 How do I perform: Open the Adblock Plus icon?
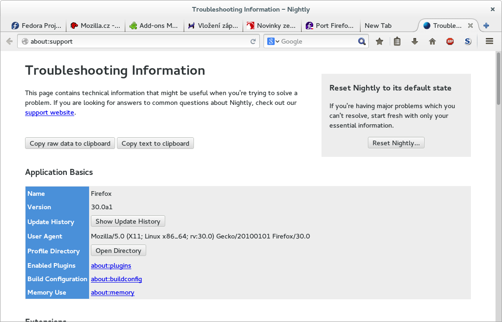tap(450, 41)
